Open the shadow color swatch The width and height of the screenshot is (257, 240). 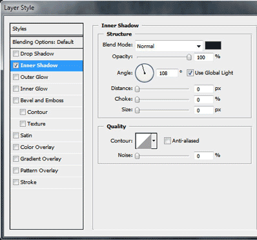coord(213,45)
